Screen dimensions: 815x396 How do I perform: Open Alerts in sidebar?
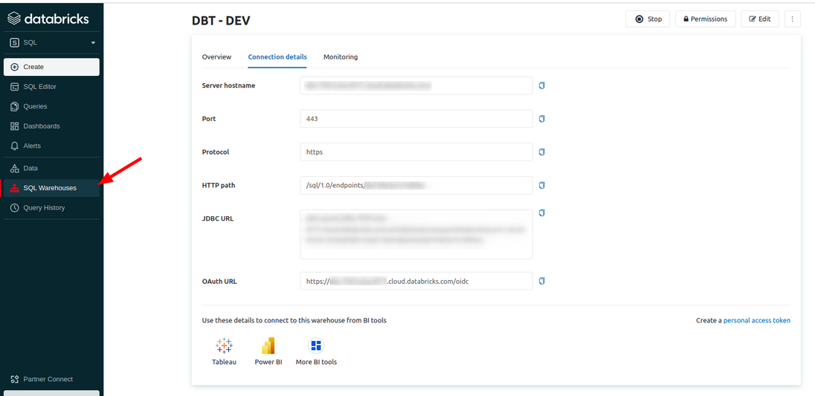tap(51, 146)
